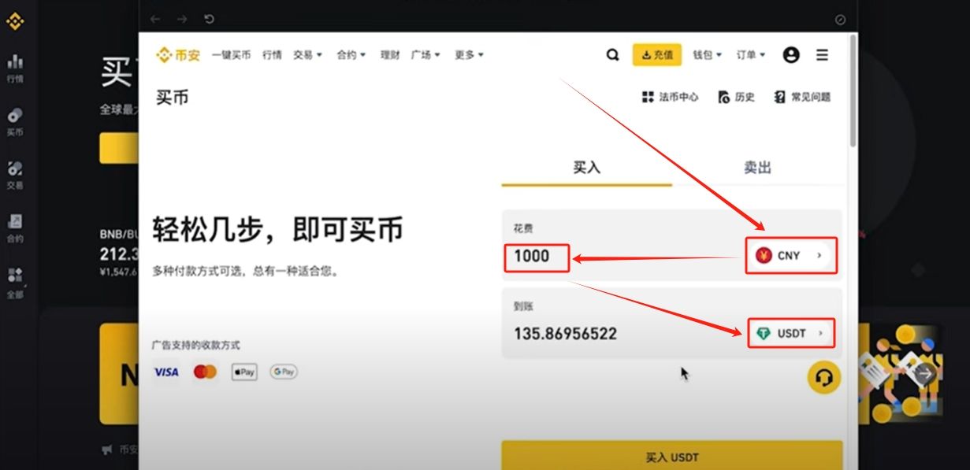
Task: Expand the 钱包 wallet dropdown
Action: tap(708, 55)
